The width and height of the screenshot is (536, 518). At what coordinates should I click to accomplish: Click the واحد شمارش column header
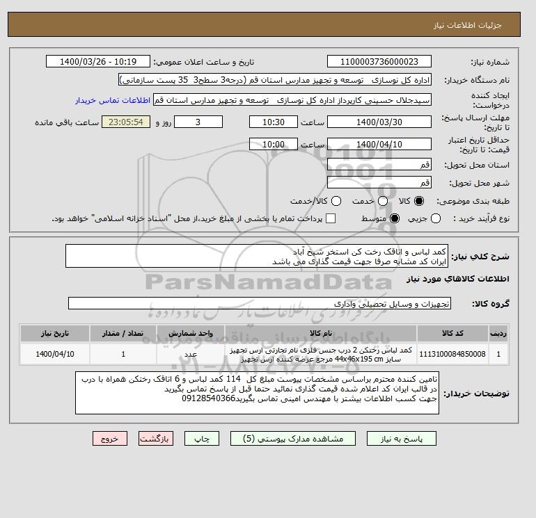[191, 333]
